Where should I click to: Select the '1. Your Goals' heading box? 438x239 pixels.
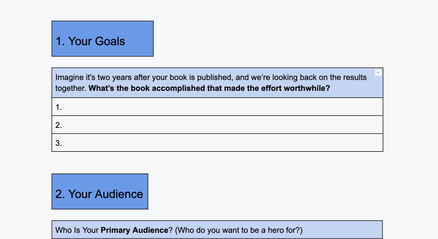(102, 39)
